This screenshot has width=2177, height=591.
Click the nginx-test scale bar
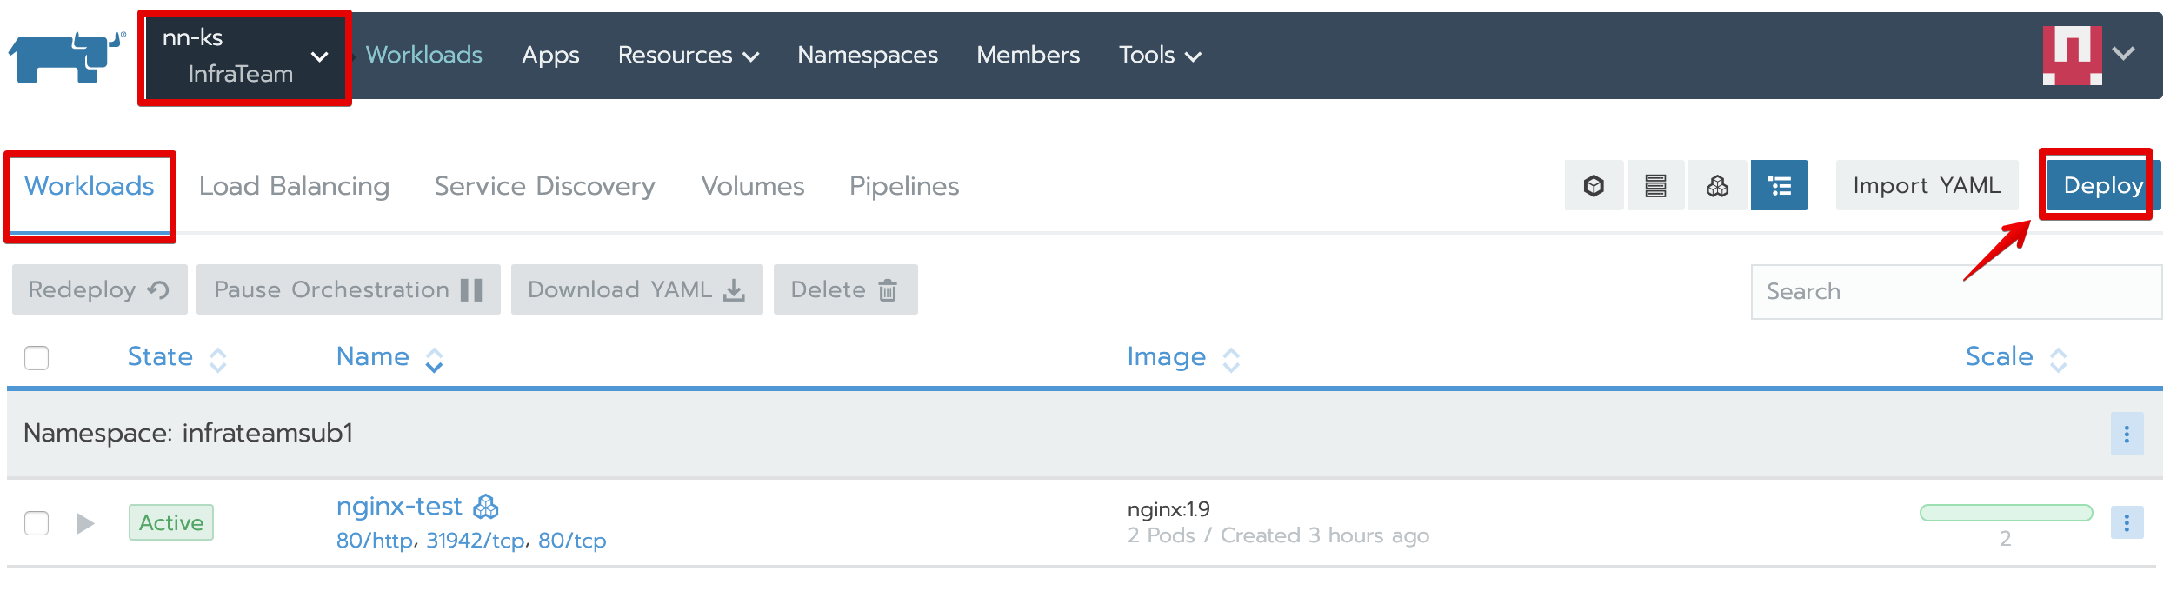(2006, 513)
